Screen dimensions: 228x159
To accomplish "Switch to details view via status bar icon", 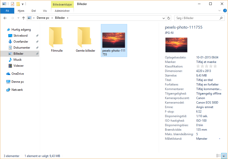I will [219, 156].
